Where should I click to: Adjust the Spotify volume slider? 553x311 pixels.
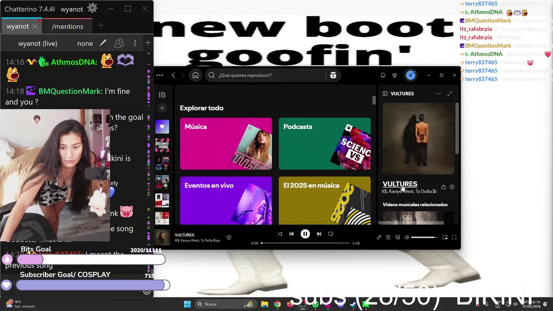point(424,237)
